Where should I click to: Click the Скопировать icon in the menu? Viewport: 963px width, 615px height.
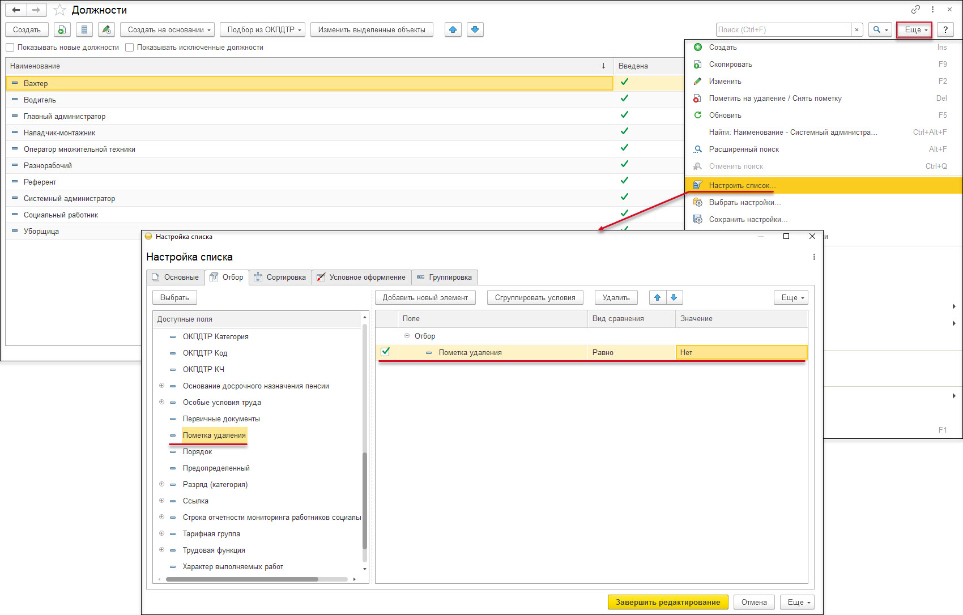click(x=698, y=64)
